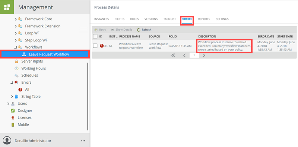Viewport: 298px width, 147px height.
Task: Switch to the Instances tab
Action: [x=101, y=19]
